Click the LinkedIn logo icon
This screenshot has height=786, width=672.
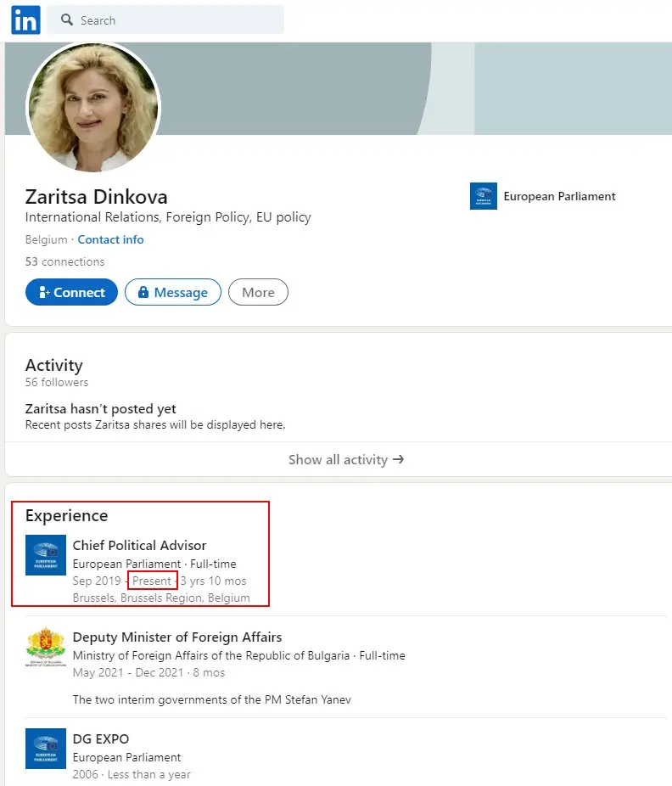25,20
